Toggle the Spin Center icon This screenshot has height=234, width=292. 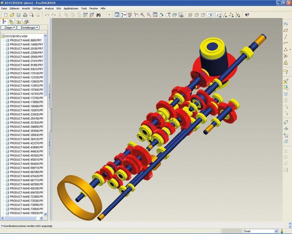click(x=123, y=15)
